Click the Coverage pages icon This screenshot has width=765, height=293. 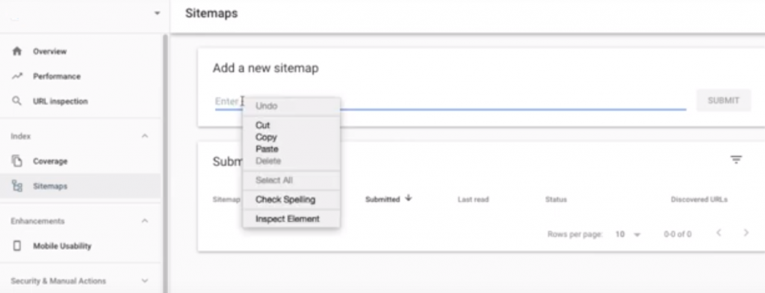tap(17, 161)
